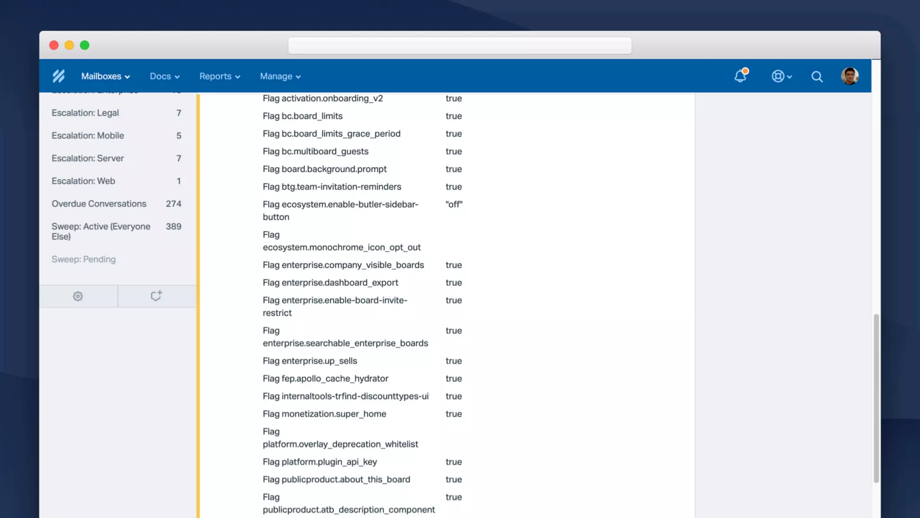Screen dimensions: 920x518
Task: Click the browser address bar
Action: (460, 45)
